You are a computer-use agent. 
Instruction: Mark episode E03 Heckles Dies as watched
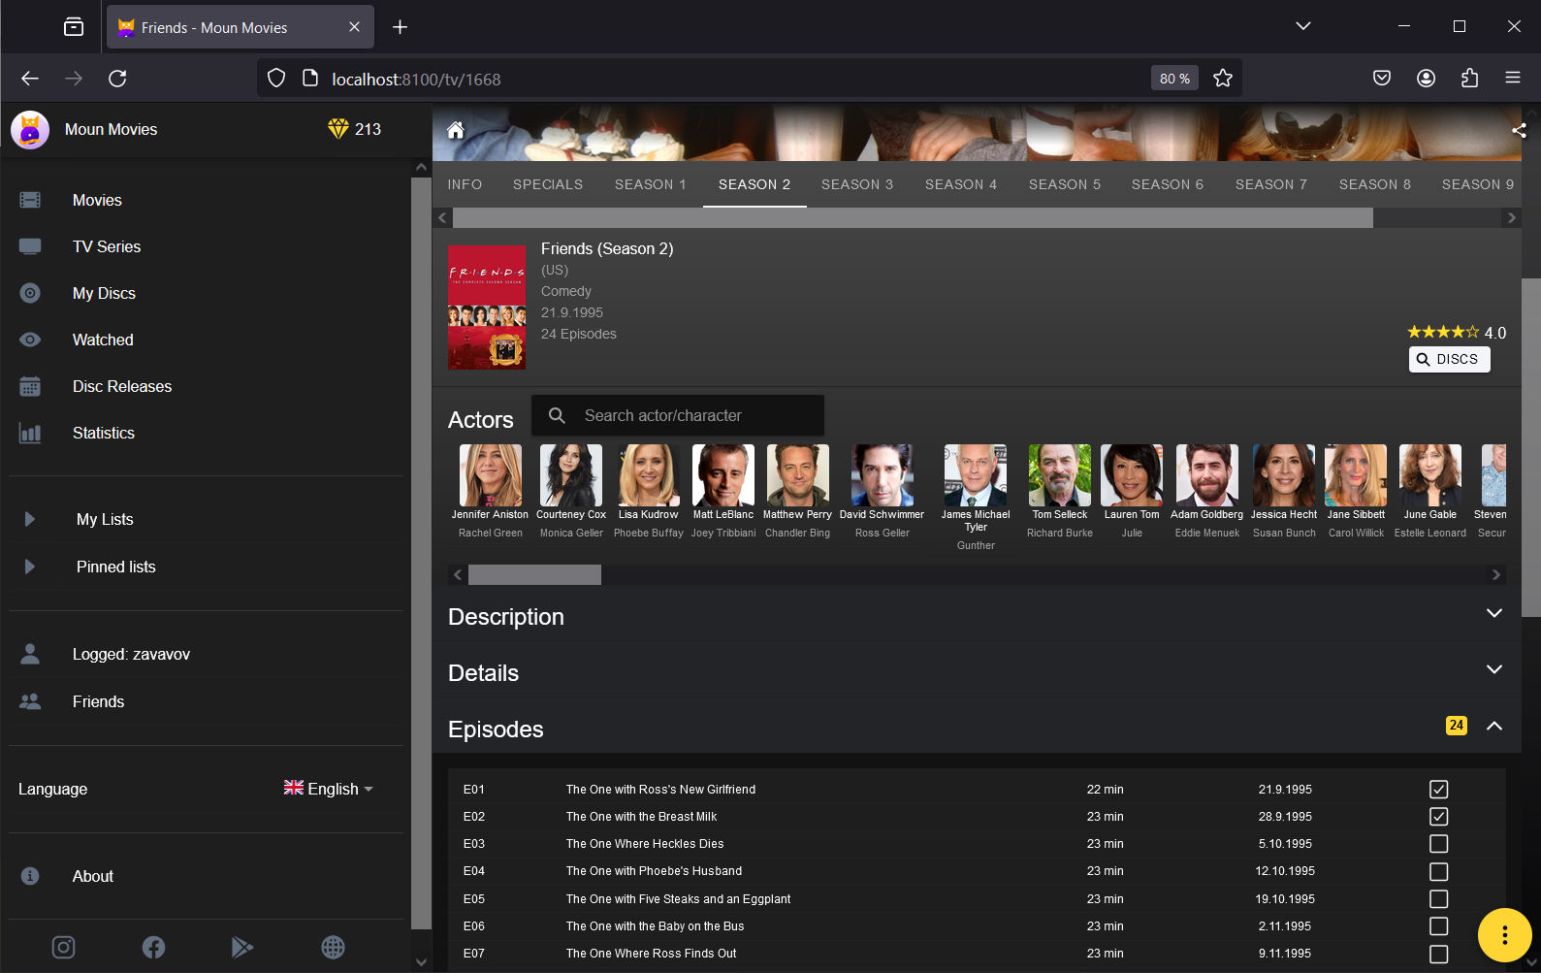click(x=1438, y=844)
